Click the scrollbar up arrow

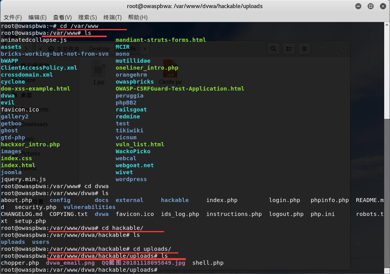387,25
